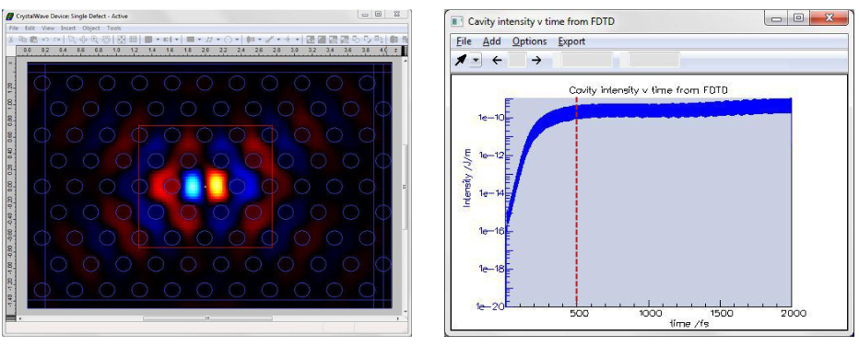Click the undo arrow icon
Screen dimensions: 859x346
[x=45, y=40]
